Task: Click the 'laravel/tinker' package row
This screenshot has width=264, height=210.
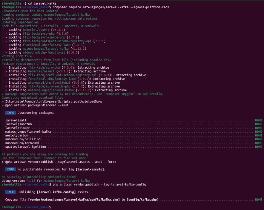Action: click(134, 128)
